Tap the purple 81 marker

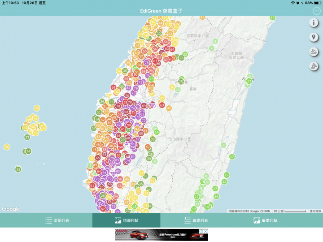click(142, 114)
